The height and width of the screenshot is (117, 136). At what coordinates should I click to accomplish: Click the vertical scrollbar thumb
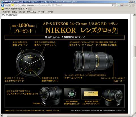coord(134,51)
